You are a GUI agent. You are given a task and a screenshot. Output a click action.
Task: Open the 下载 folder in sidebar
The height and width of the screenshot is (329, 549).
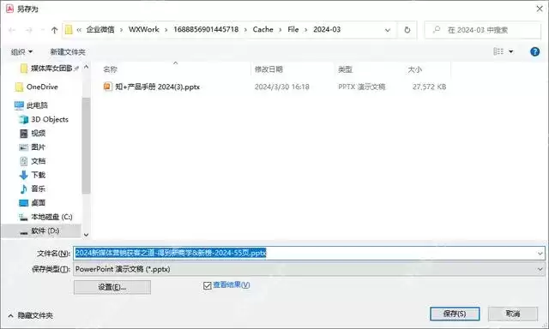tap(32, 175)
